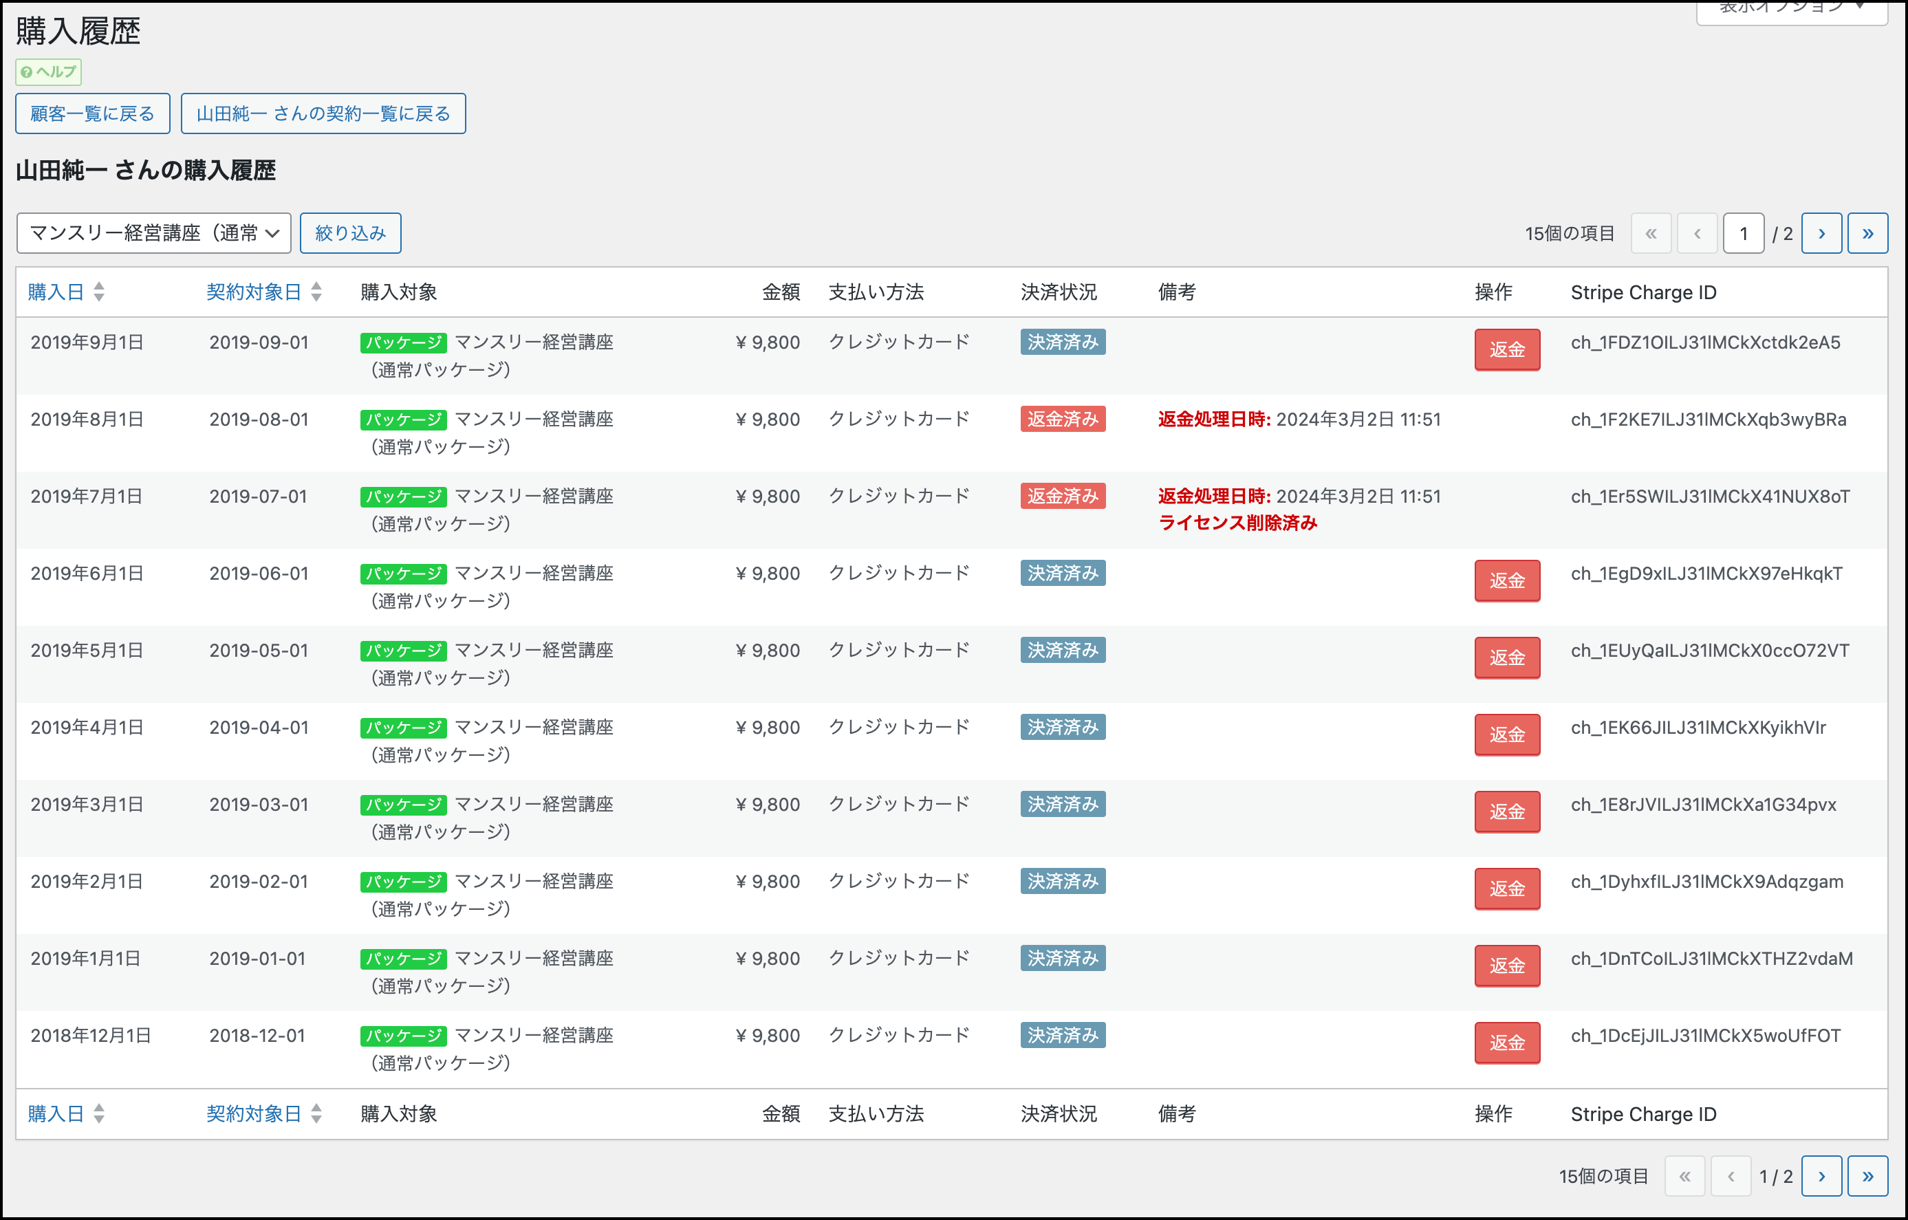Click 山田純一 さんの契約一覧に戻る button
1908x1220 pixels.
(x=323, y=114)
